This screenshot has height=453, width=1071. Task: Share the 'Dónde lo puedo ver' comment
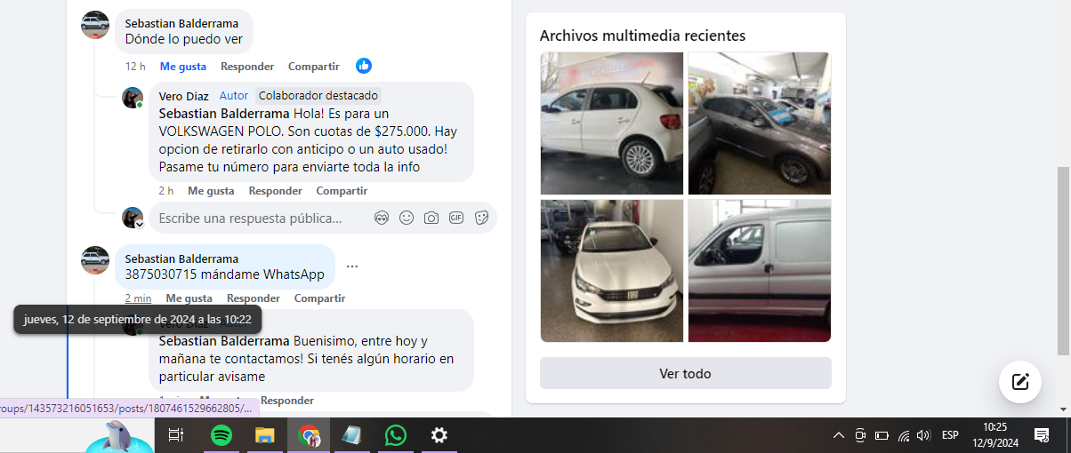pos(314,67)
